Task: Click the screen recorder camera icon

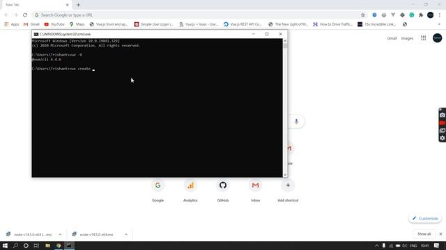Action: click(443, 115)
